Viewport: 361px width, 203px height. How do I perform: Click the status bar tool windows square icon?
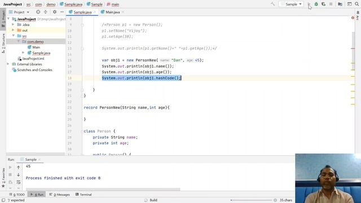pyautogui.click(x=3, y=200)
